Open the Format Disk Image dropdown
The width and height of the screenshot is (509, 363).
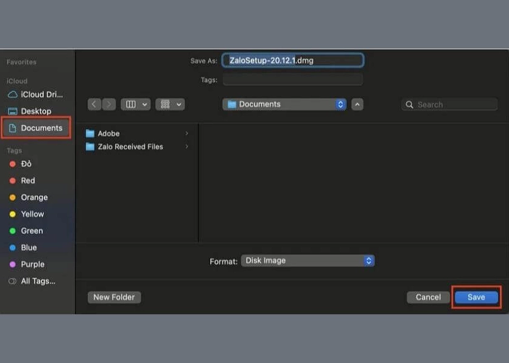pyautogui.click(x=307, y=261)
